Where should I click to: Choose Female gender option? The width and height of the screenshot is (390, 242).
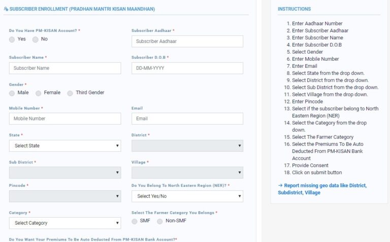point(38,93)
